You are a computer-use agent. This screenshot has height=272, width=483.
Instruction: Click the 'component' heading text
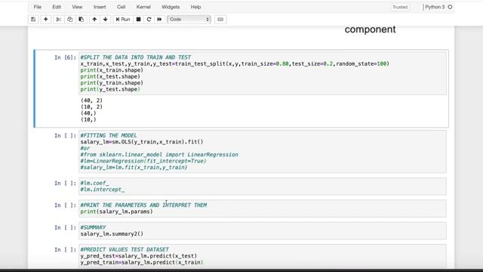tap(370, 29)
